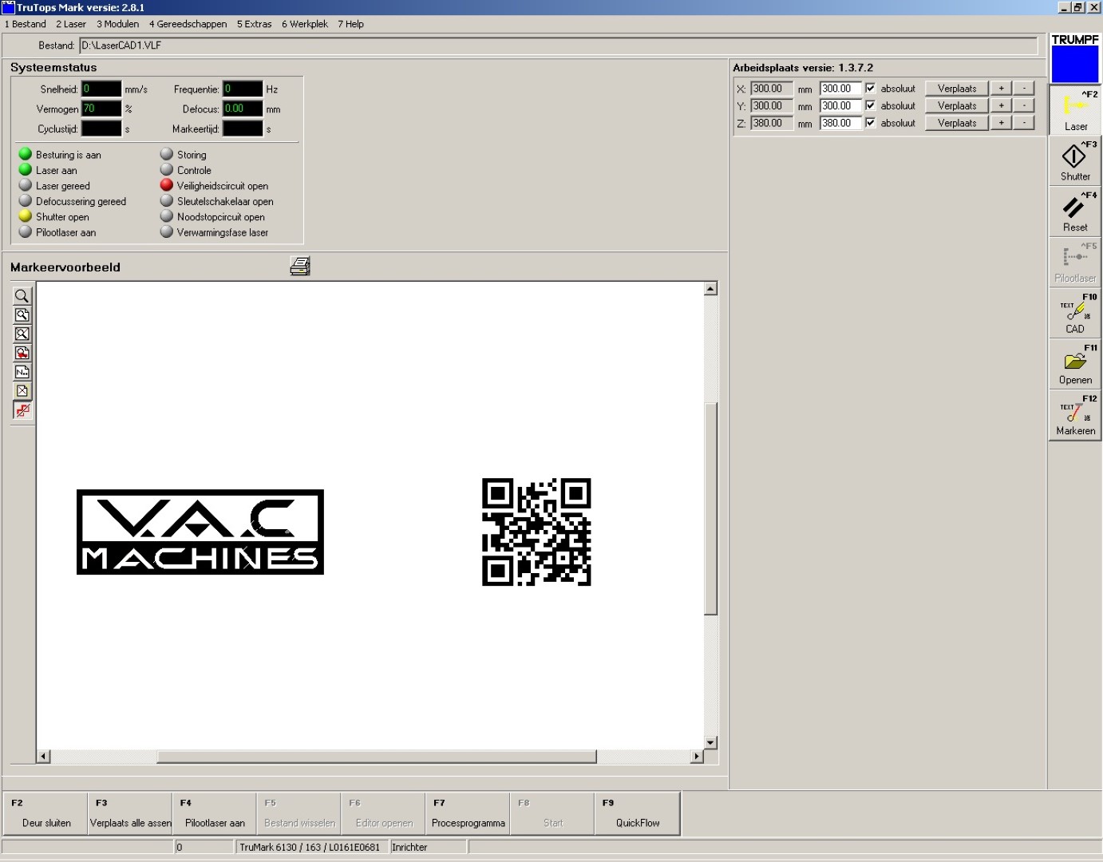Click the QR code in the preview
Image resolution: width=1103 pixels, height=862 pixels.
point(536,532)
